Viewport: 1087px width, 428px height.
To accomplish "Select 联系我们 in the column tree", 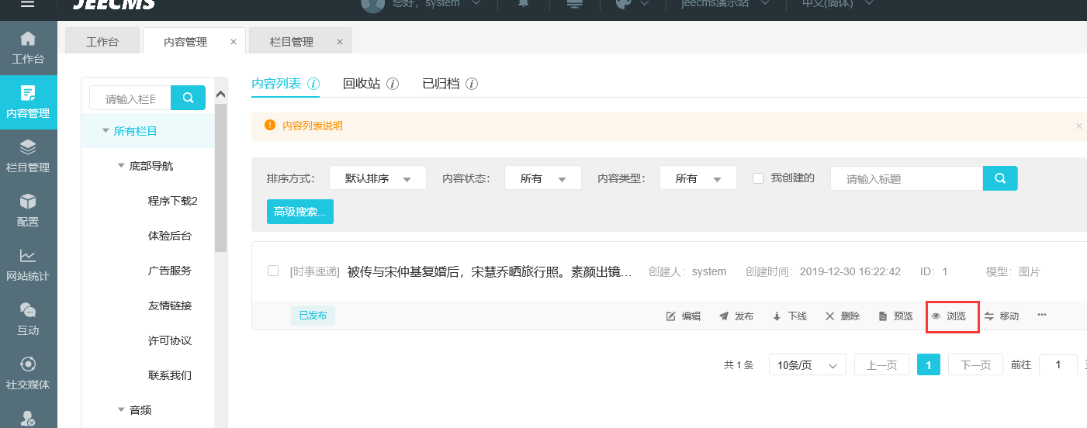I will (x=170, y=375).
